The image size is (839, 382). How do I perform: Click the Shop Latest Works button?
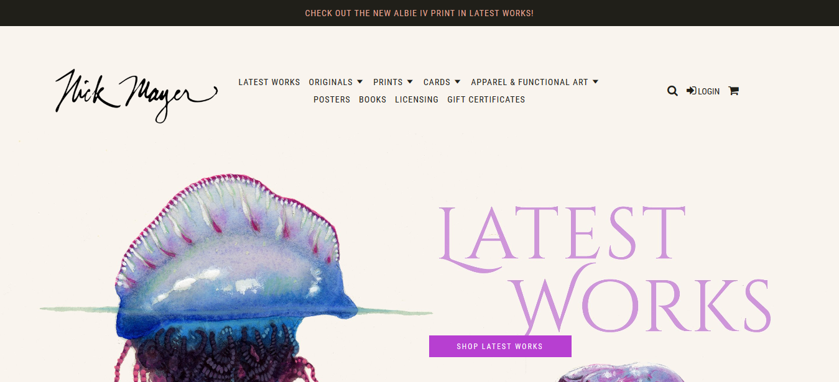tap(500, 347)
